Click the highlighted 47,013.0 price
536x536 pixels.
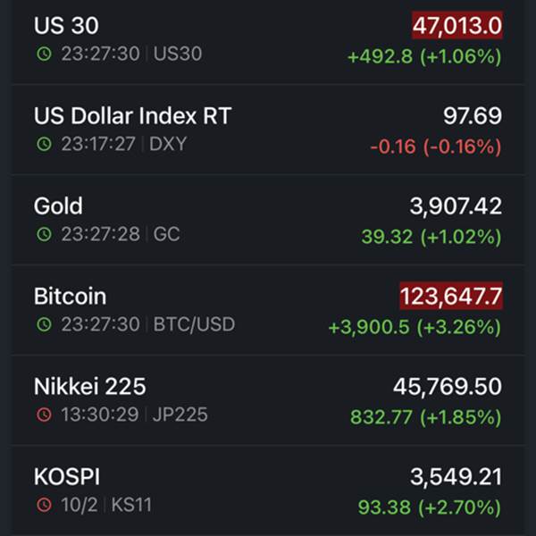tap(456, 26)
